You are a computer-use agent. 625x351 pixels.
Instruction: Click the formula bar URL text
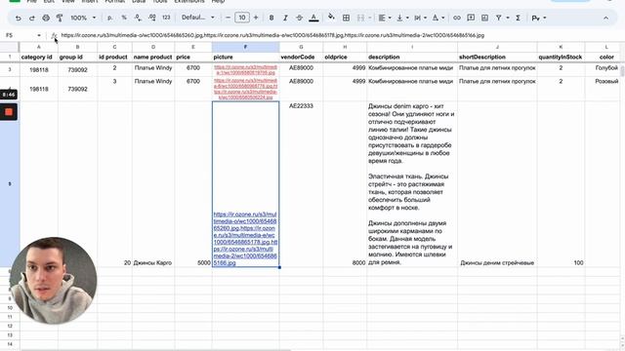pyautogui.click(x=272, y=35)
